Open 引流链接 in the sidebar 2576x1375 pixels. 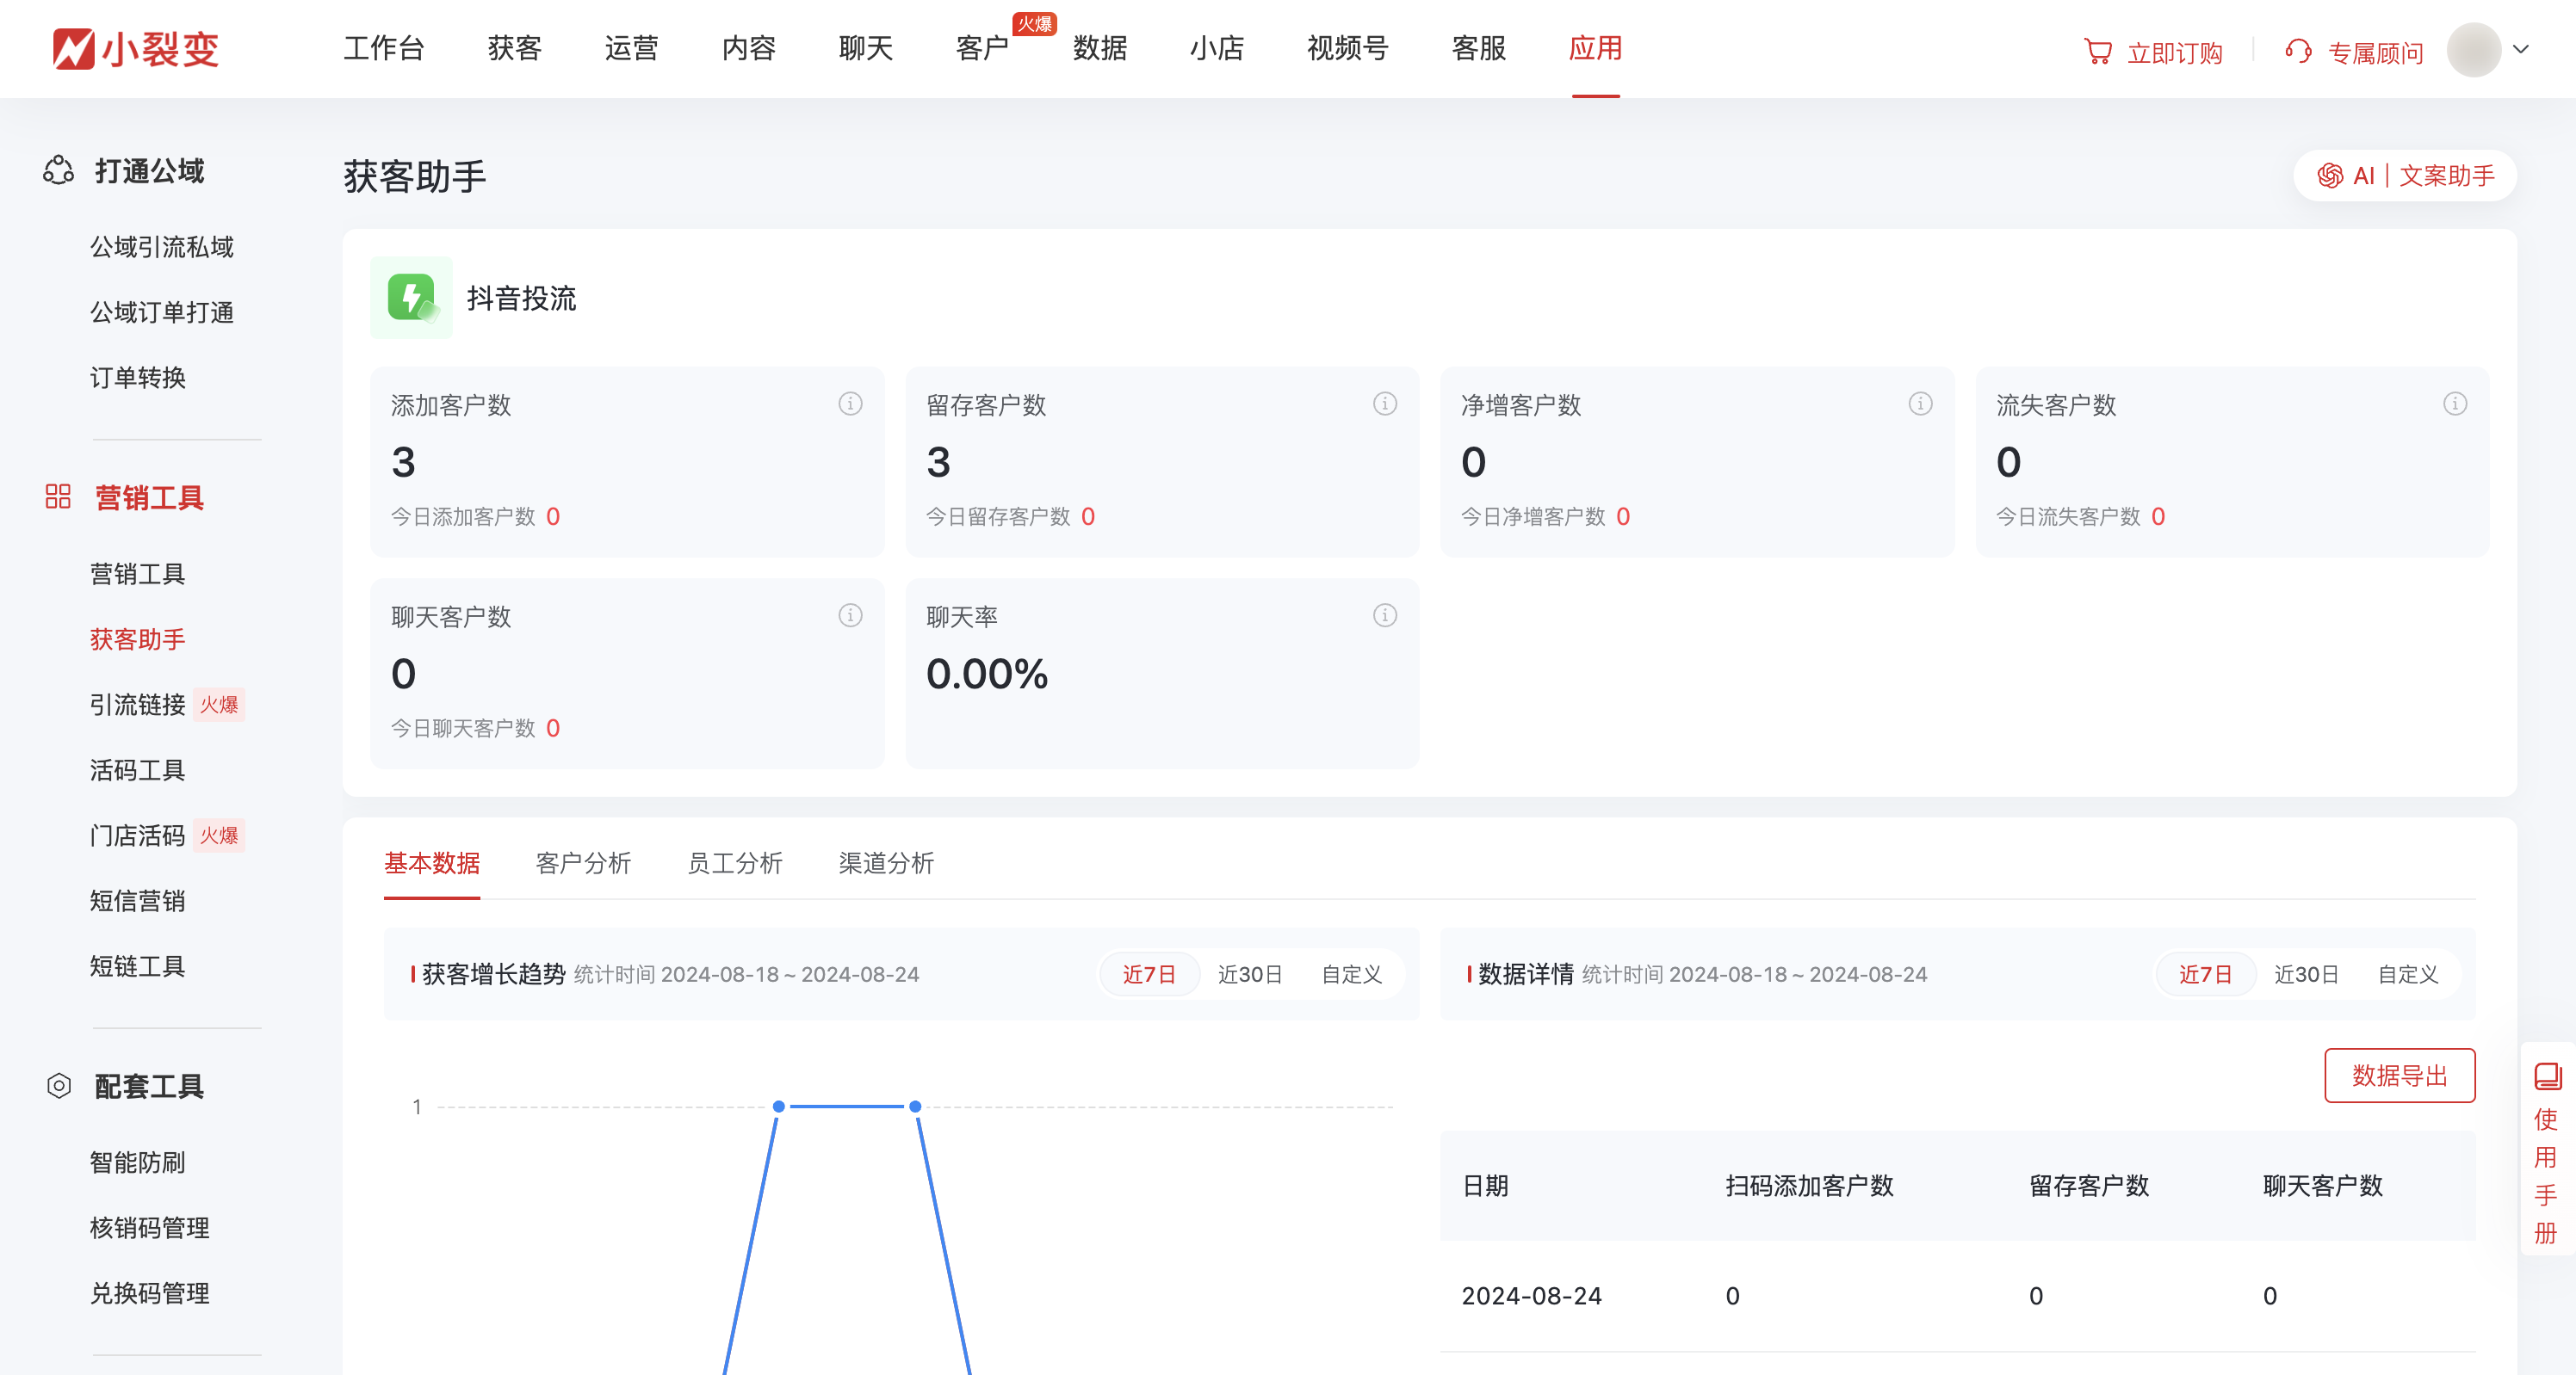pos(138,705)
